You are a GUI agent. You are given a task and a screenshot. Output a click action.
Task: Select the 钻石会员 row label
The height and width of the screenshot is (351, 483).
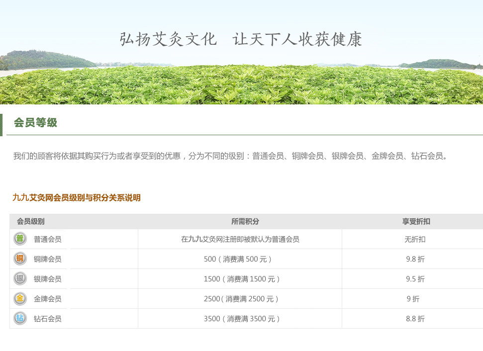coord(47,319)
